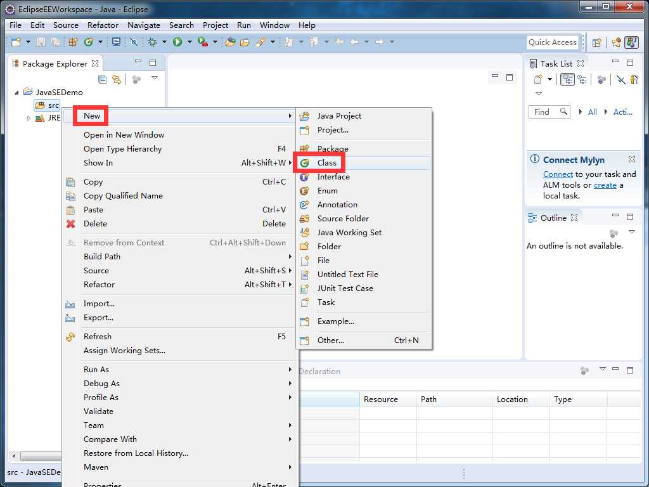Select Build Path in context menu

click(x=179, y=256)
